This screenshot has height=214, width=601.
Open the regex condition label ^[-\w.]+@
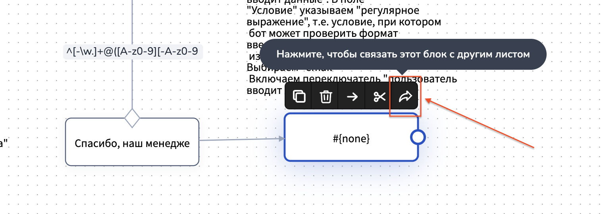point(133,52)
